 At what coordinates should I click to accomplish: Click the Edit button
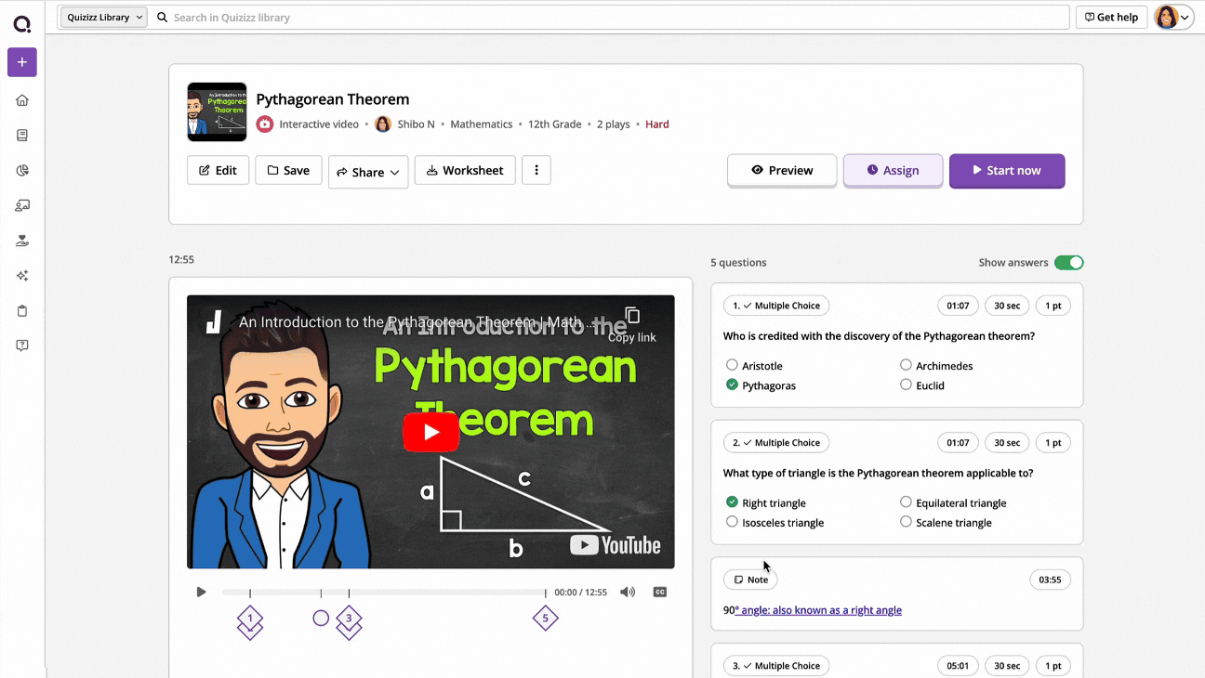click(218, 170)
